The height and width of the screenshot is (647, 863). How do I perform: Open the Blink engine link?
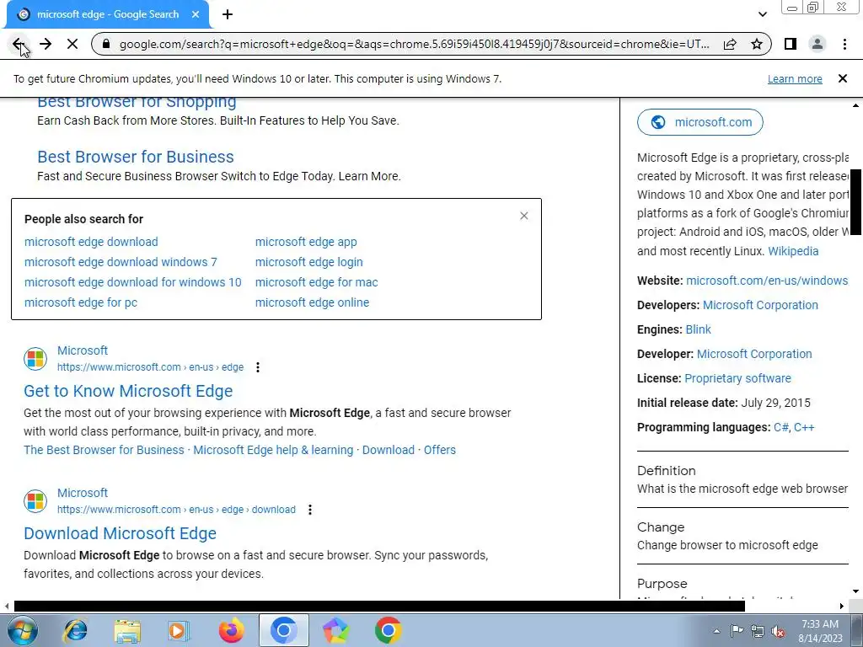point(698,329)
